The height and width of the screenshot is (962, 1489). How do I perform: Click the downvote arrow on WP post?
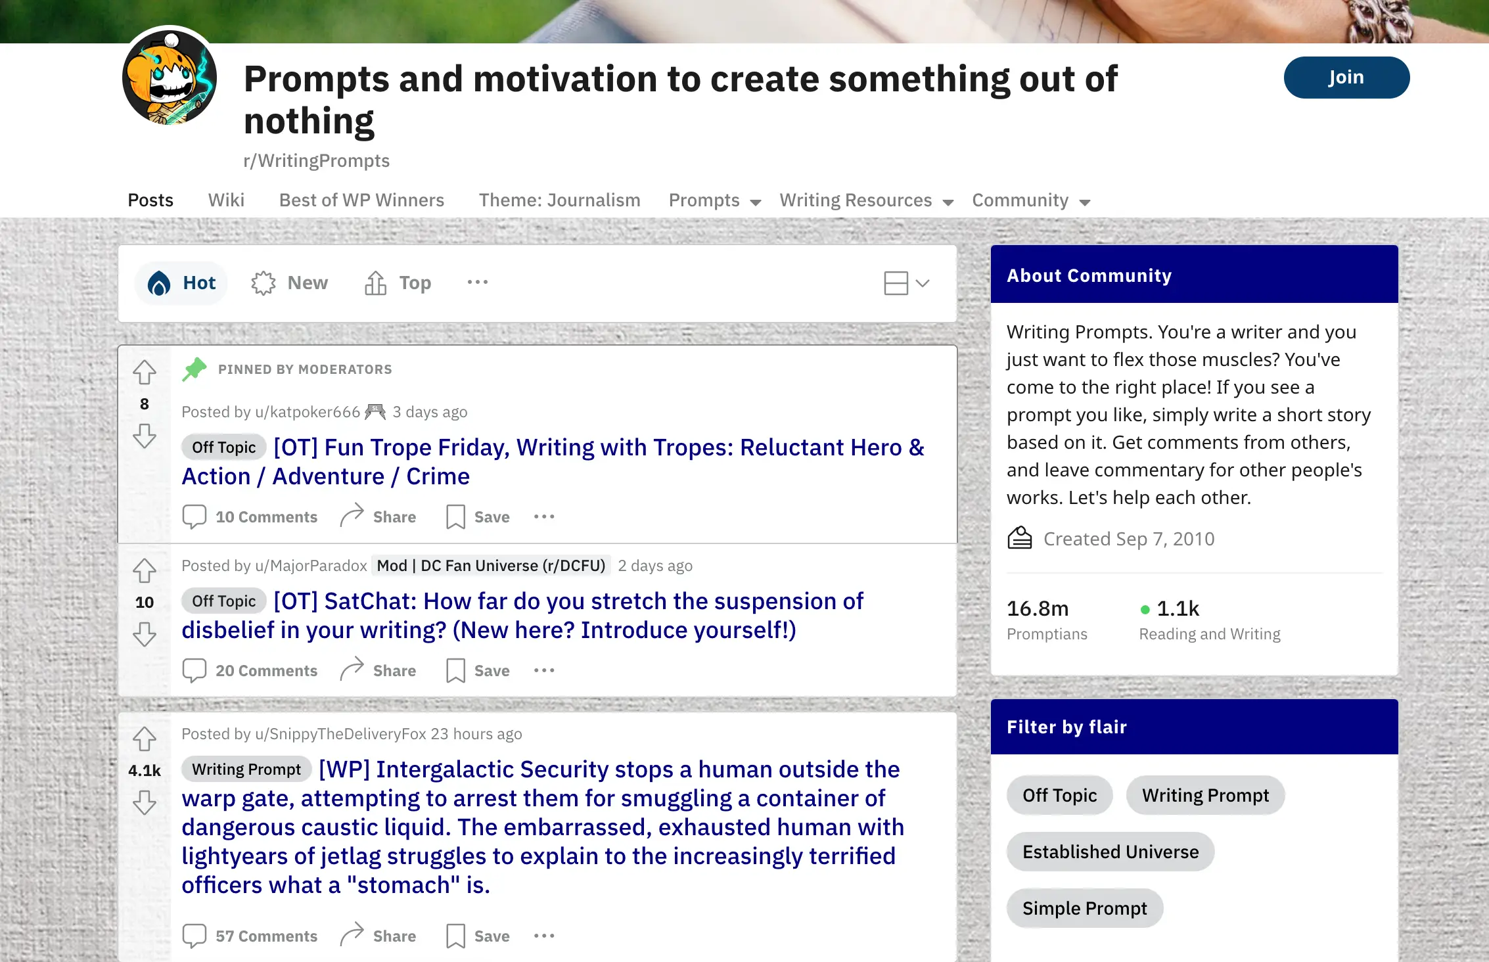click(145, 802)
